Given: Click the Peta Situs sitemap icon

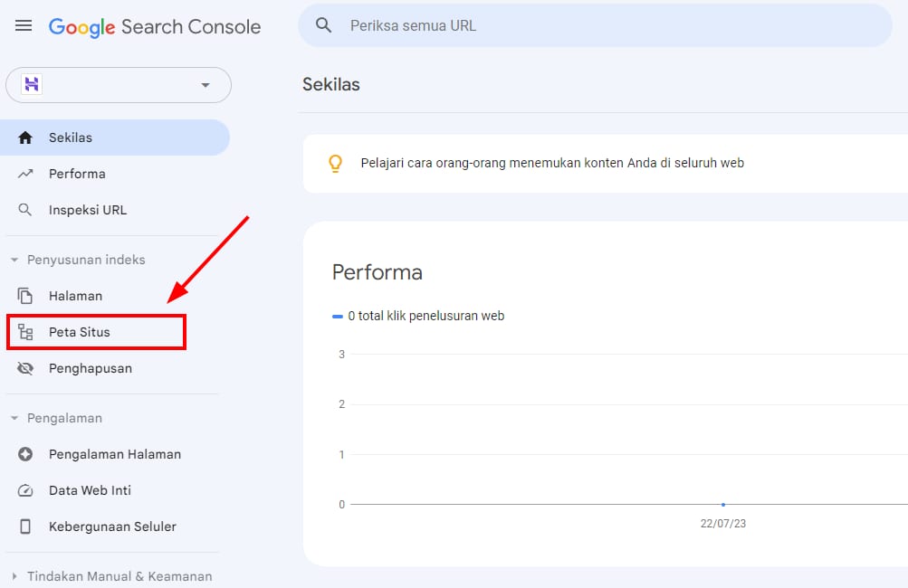Looking at the screenshot, I should (x=25, y=332).
